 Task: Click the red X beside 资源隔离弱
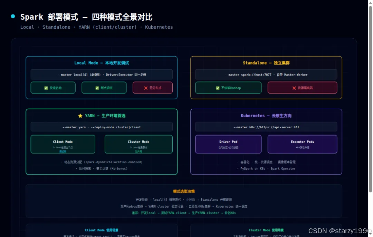click(x=294, y=88)
